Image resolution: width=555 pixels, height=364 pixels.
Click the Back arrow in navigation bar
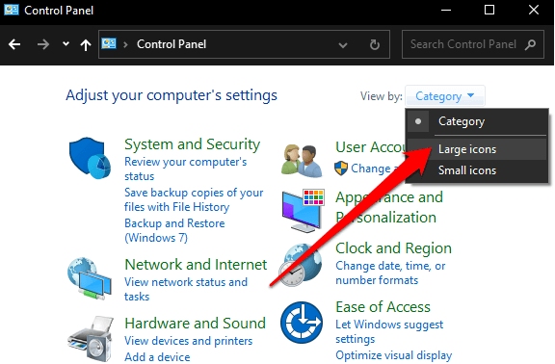tap(14, 44)
